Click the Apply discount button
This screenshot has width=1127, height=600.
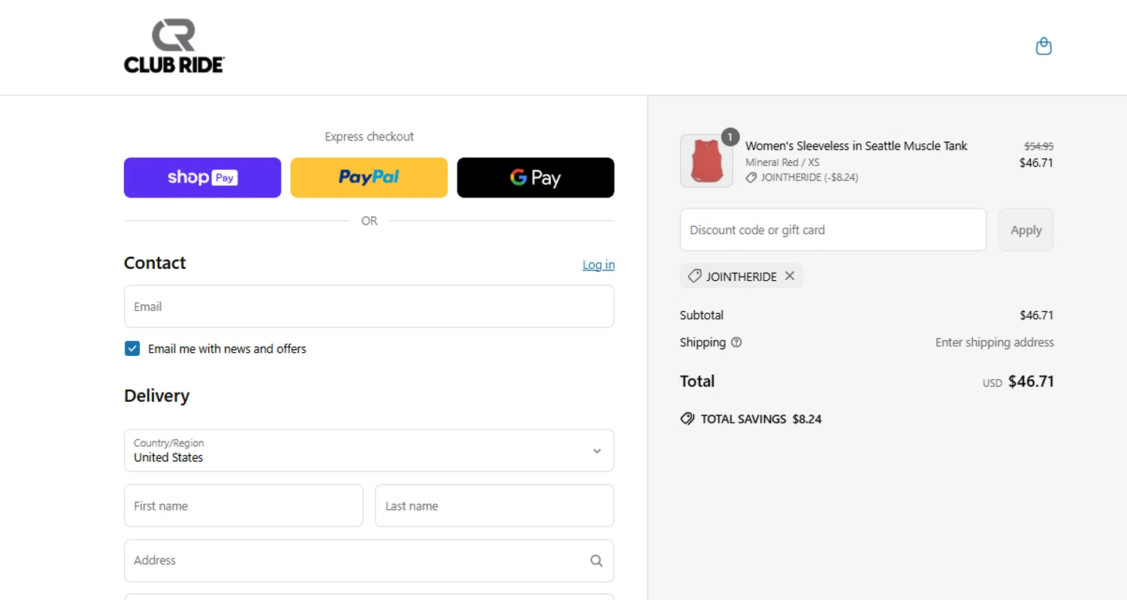[x=1026, y=230]
